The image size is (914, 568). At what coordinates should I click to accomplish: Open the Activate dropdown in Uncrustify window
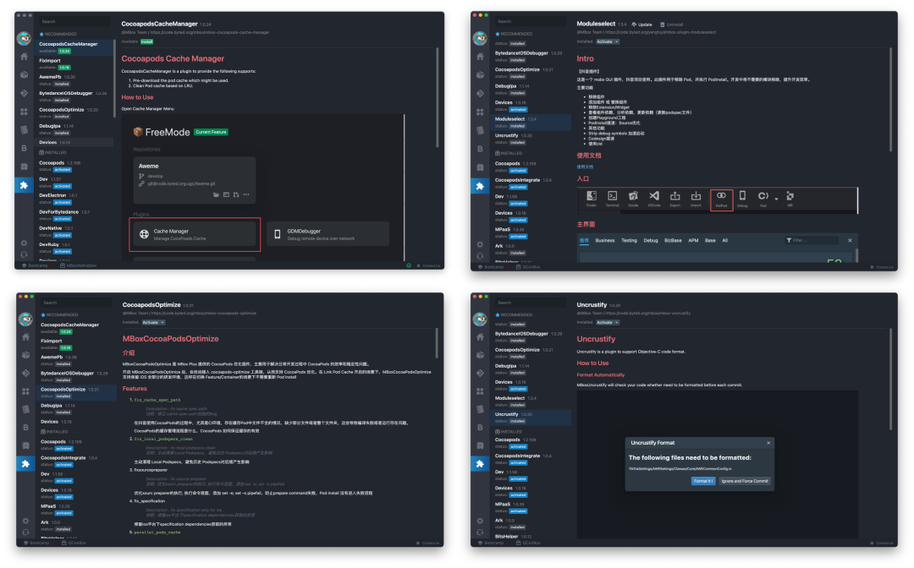click(608, 322)
